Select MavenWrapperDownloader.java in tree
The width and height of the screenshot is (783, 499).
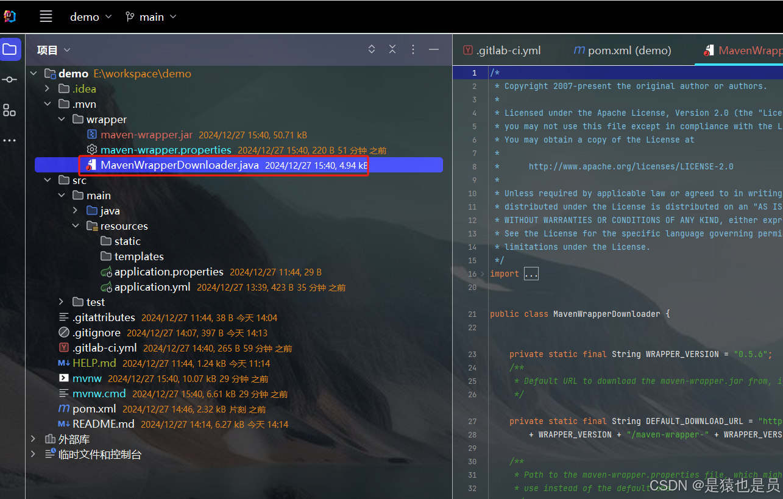coord(180,165)
